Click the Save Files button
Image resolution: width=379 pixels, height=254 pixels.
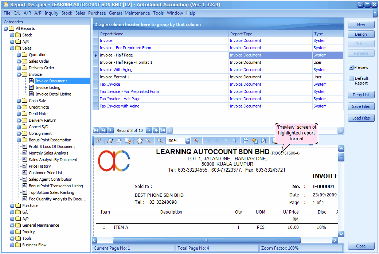tap(361, 106)
